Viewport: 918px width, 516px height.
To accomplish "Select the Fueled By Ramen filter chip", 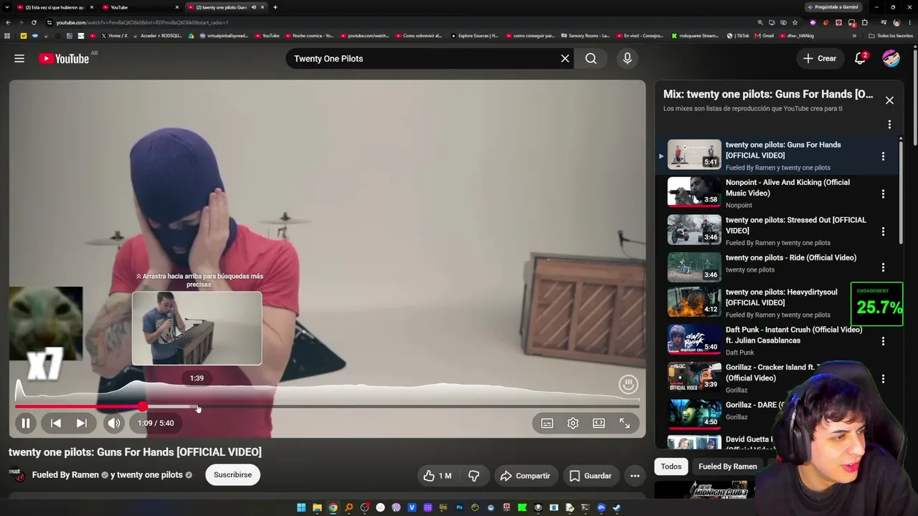I will point(728,467).
